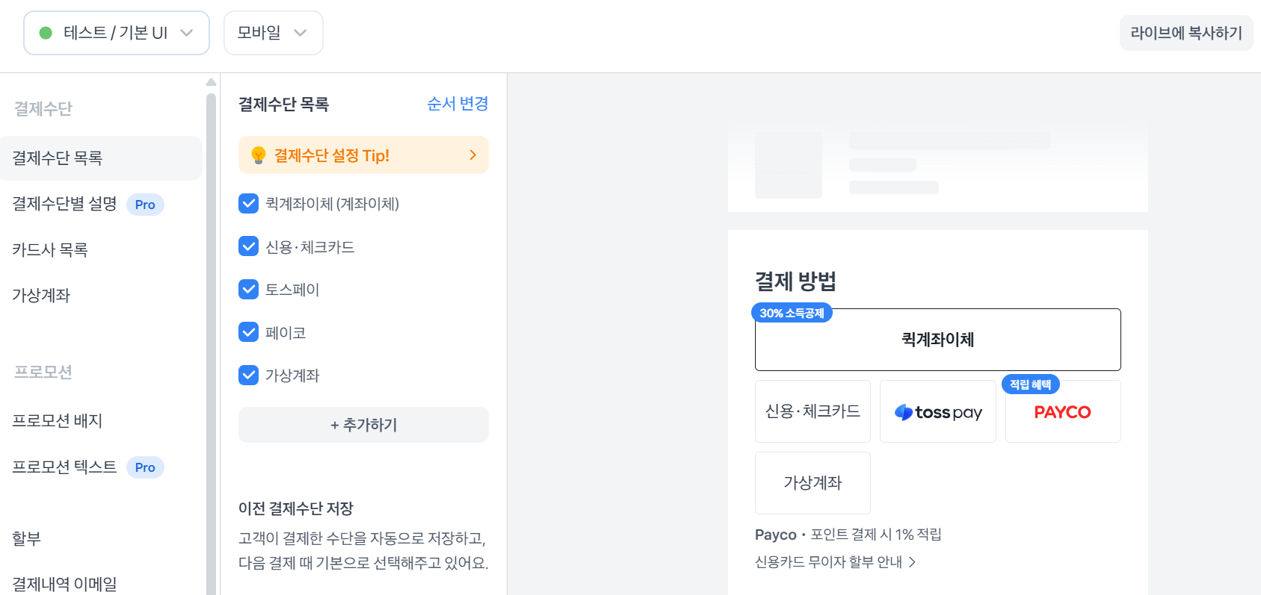The image size is (1261, 595).
Task: Open the 테스트 / 기본 UI dropdown
Action: [117, 33]
